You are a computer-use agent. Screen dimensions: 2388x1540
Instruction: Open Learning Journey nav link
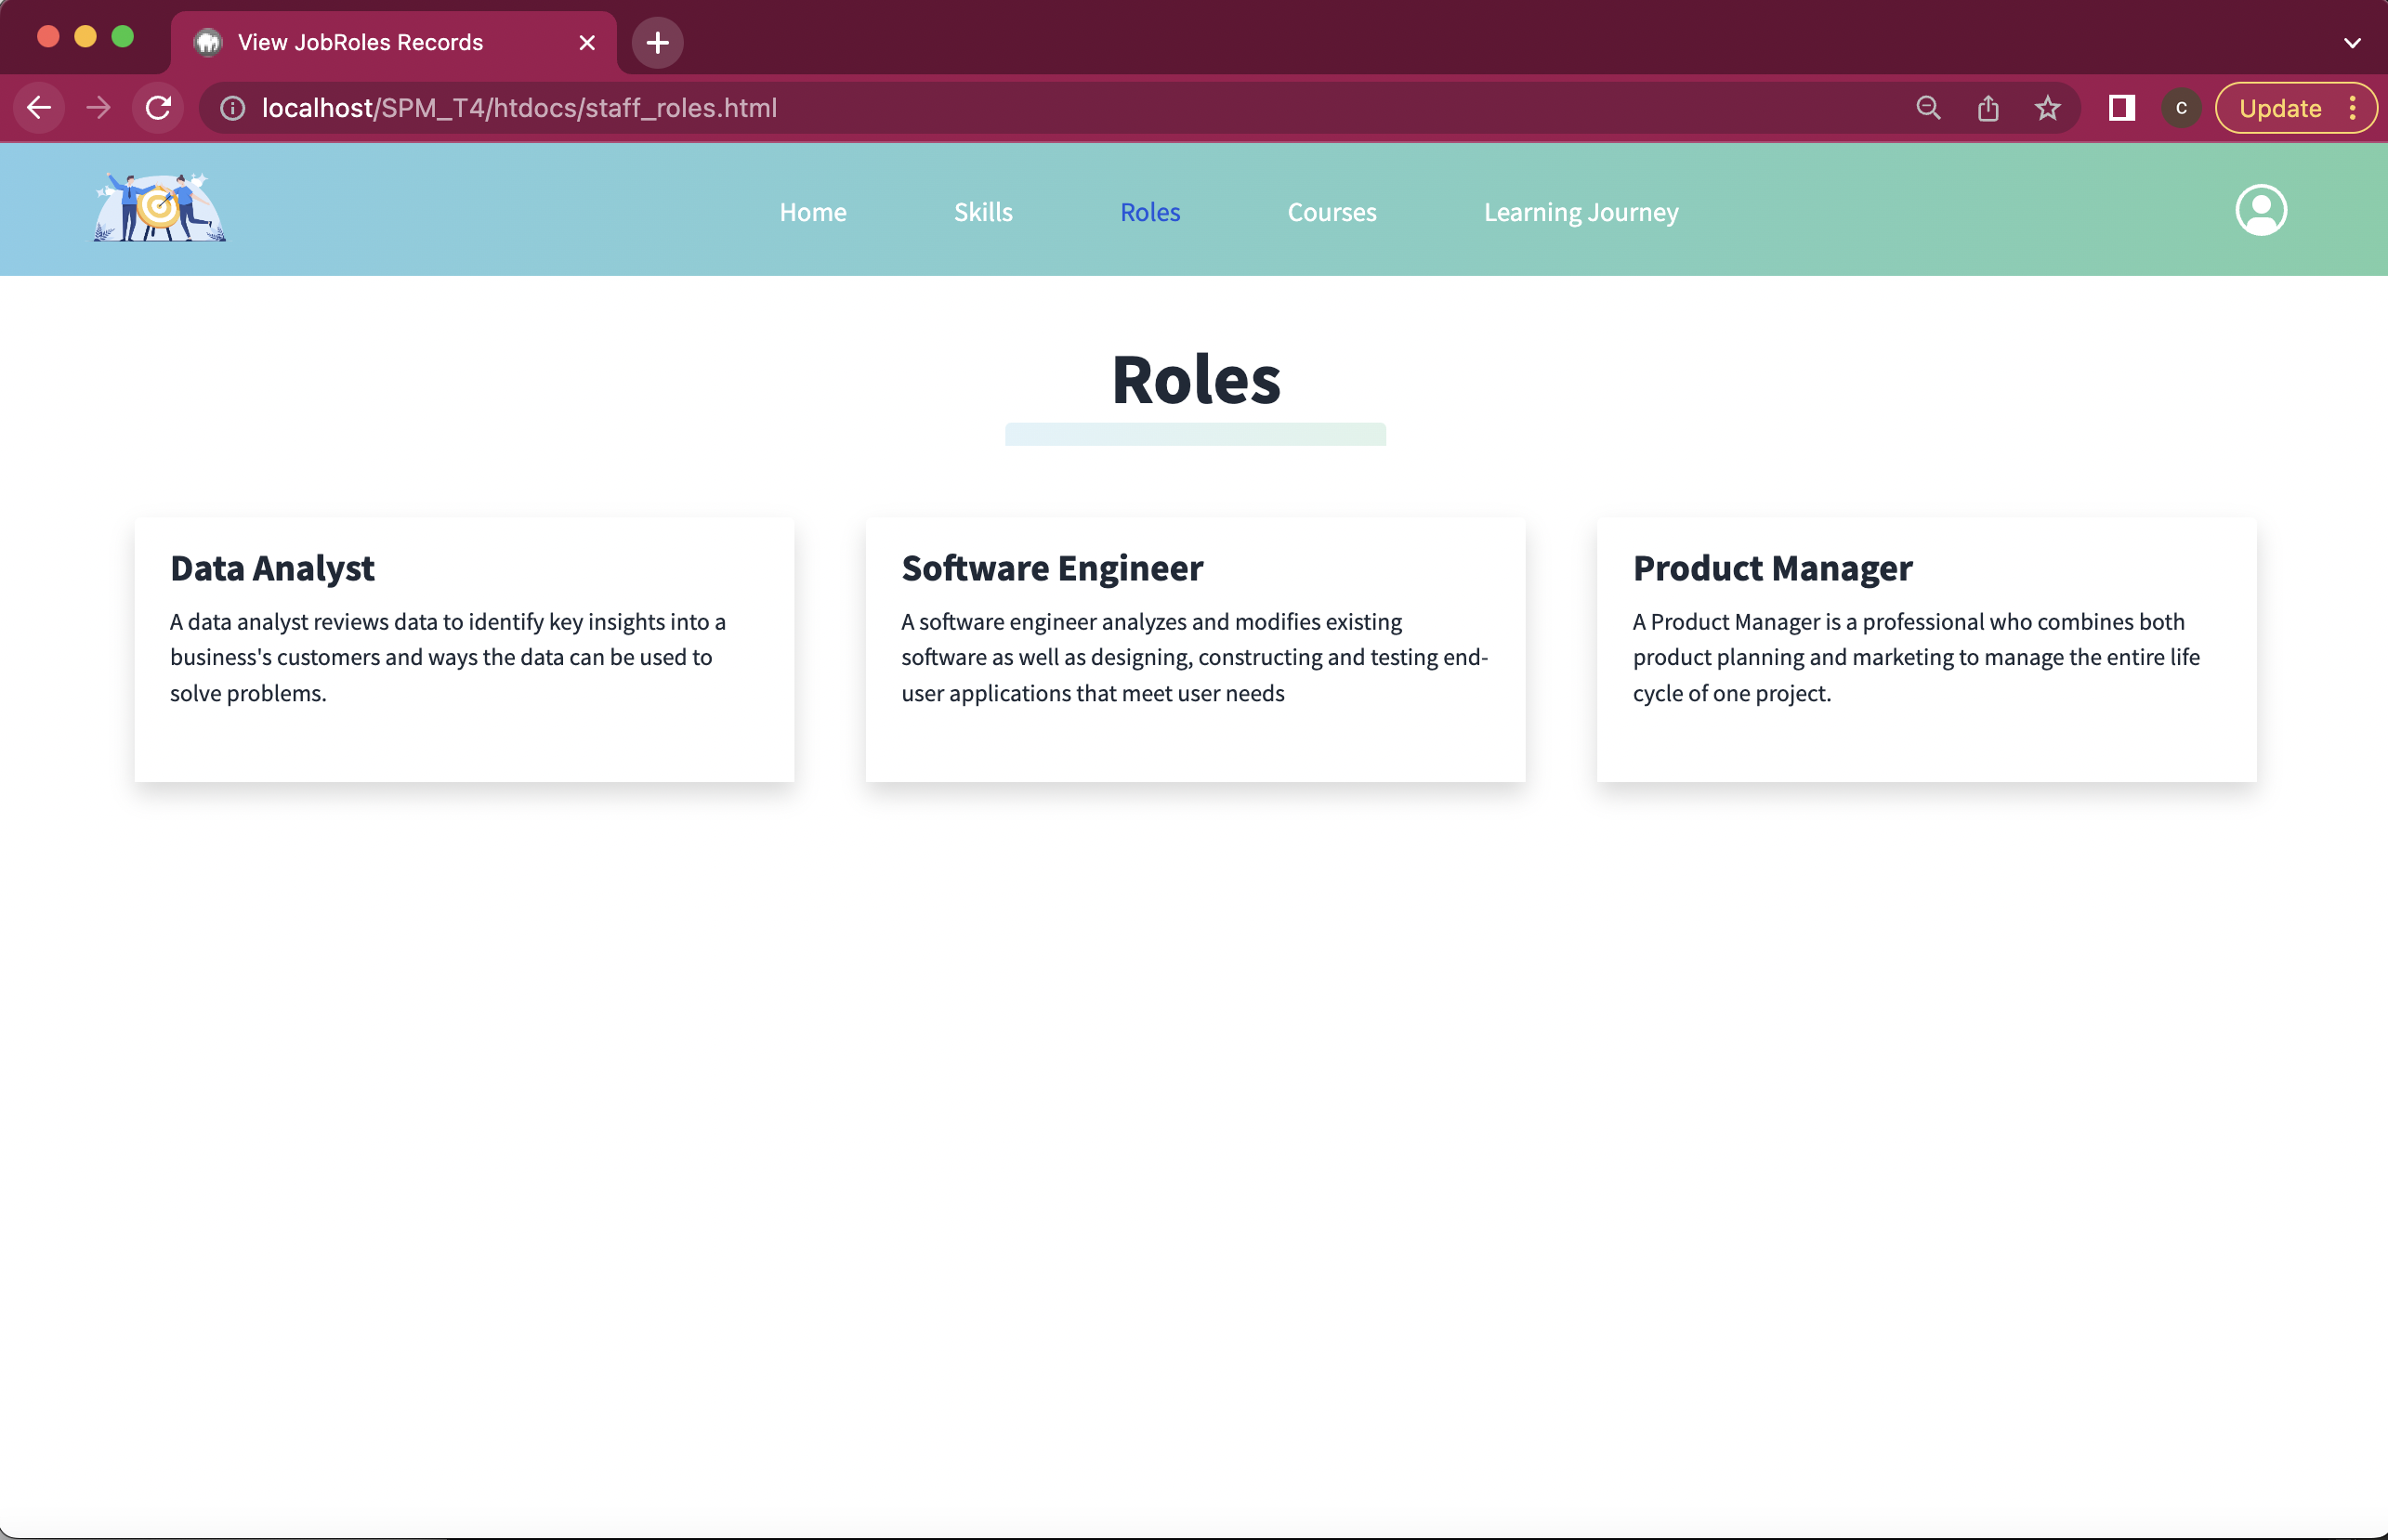(x=1581, y=212)
